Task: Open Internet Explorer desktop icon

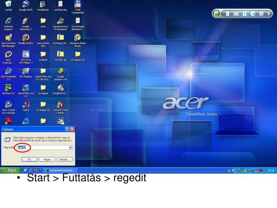Action: [8, 24]
